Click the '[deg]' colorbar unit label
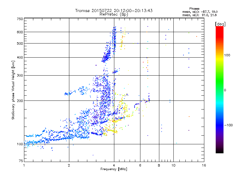 (220, 24)
